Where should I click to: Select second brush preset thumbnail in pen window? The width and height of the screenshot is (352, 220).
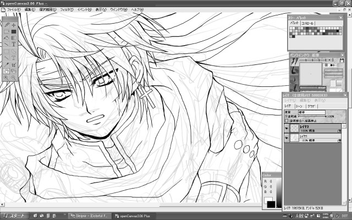294,70
